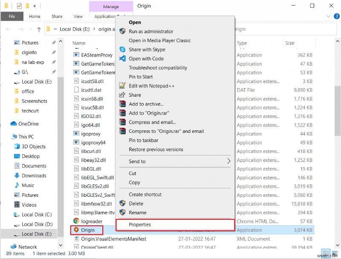Expand the Send to submenu
Screen dimensions: 341x259
(136, 161)
